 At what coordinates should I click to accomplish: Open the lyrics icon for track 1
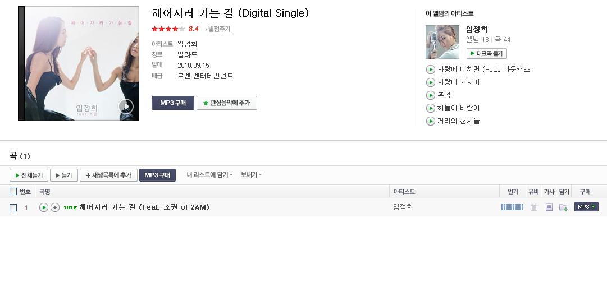coord(549,207)
